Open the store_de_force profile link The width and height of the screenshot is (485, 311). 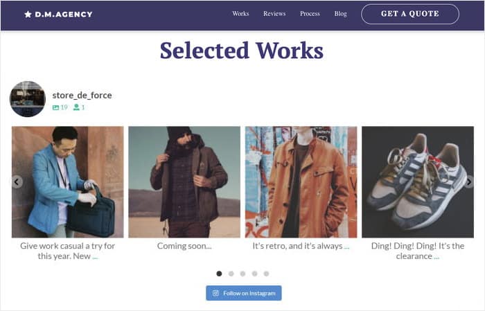pos(82,96)
